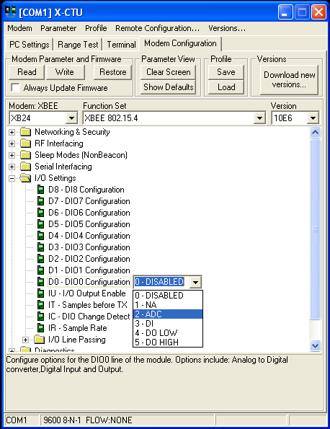Image resolution: width=330 pixels, height=429 pixels.
Task: Load a saved profile
Action: [226, 87]
